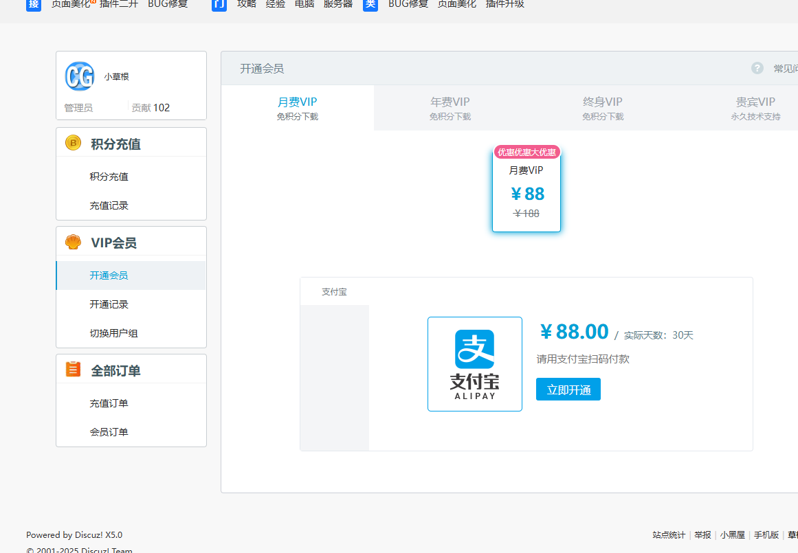The height and width of the screenshot is (553, 798).
Task: Open the 终身VIP tab
Action: coord(603,108)
